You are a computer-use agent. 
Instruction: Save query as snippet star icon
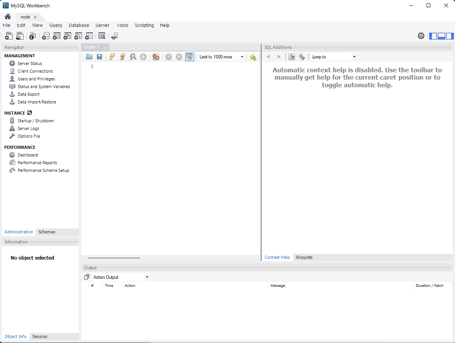tap(253, 57)
